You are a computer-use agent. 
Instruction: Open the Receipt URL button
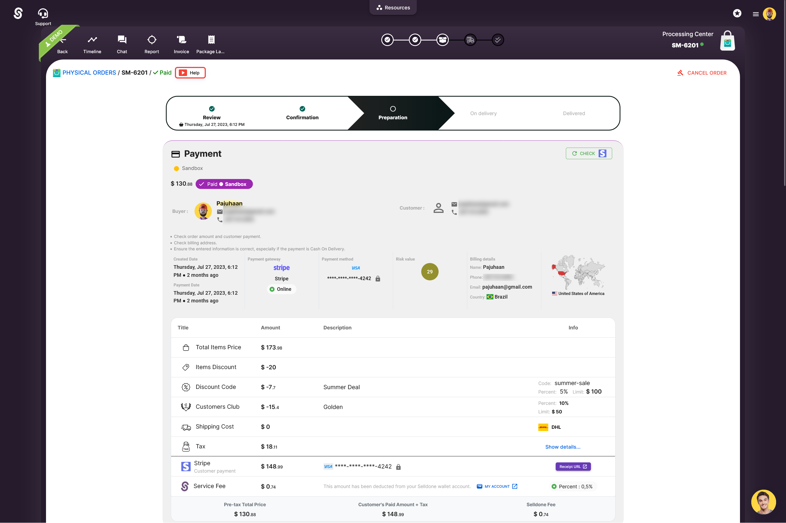pyautogui.click(x=573, y=466)
